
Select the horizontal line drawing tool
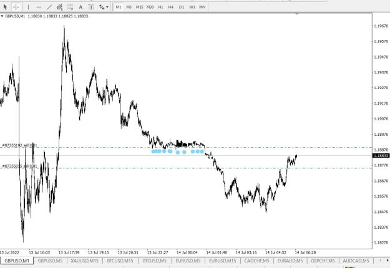[x=39, y=7]
